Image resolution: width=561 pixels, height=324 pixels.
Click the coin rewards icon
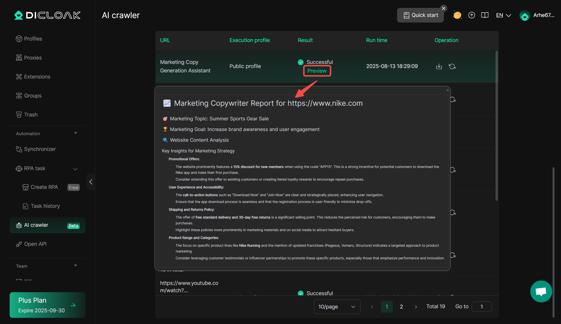(x=457, y=15)
